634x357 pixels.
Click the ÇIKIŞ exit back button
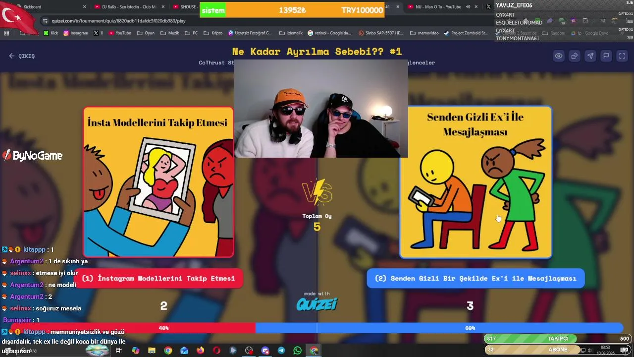pyautogui.click(x=22, y=56)
